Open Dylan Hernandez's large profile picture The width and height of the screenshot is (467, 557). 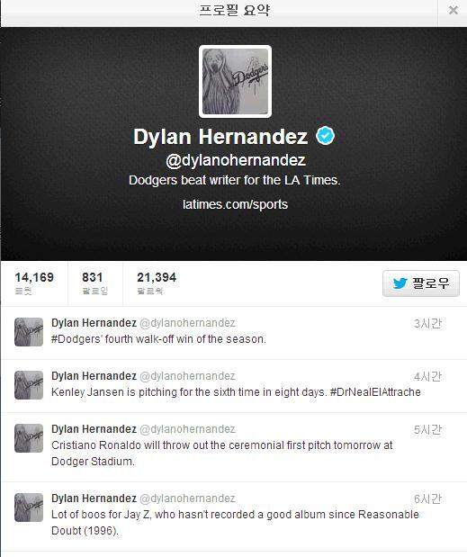[x=235, y=81]
